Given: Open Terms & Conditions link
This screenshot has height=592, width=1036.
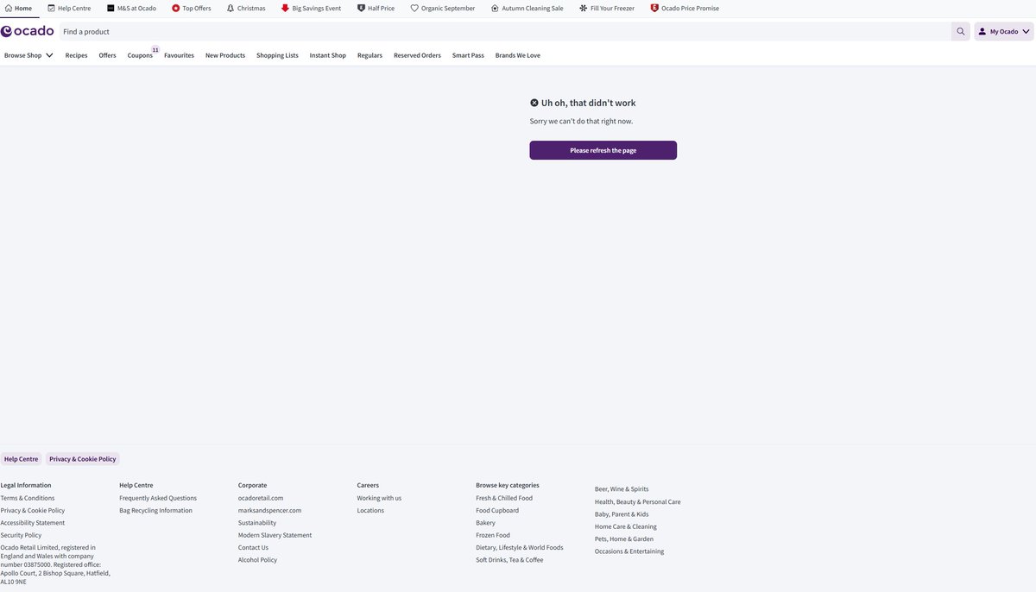Looking at the screenshot, I should [28, 498].
